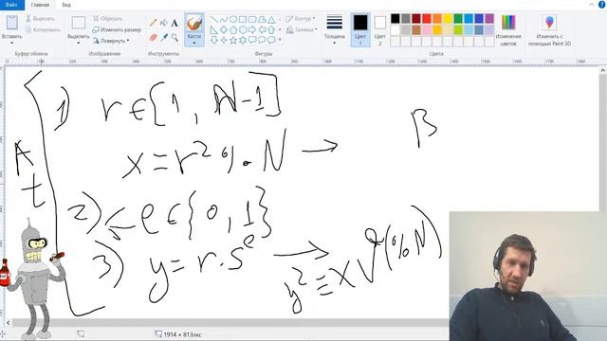
Task: Choose the Hexagon shape
Action: 243,29
